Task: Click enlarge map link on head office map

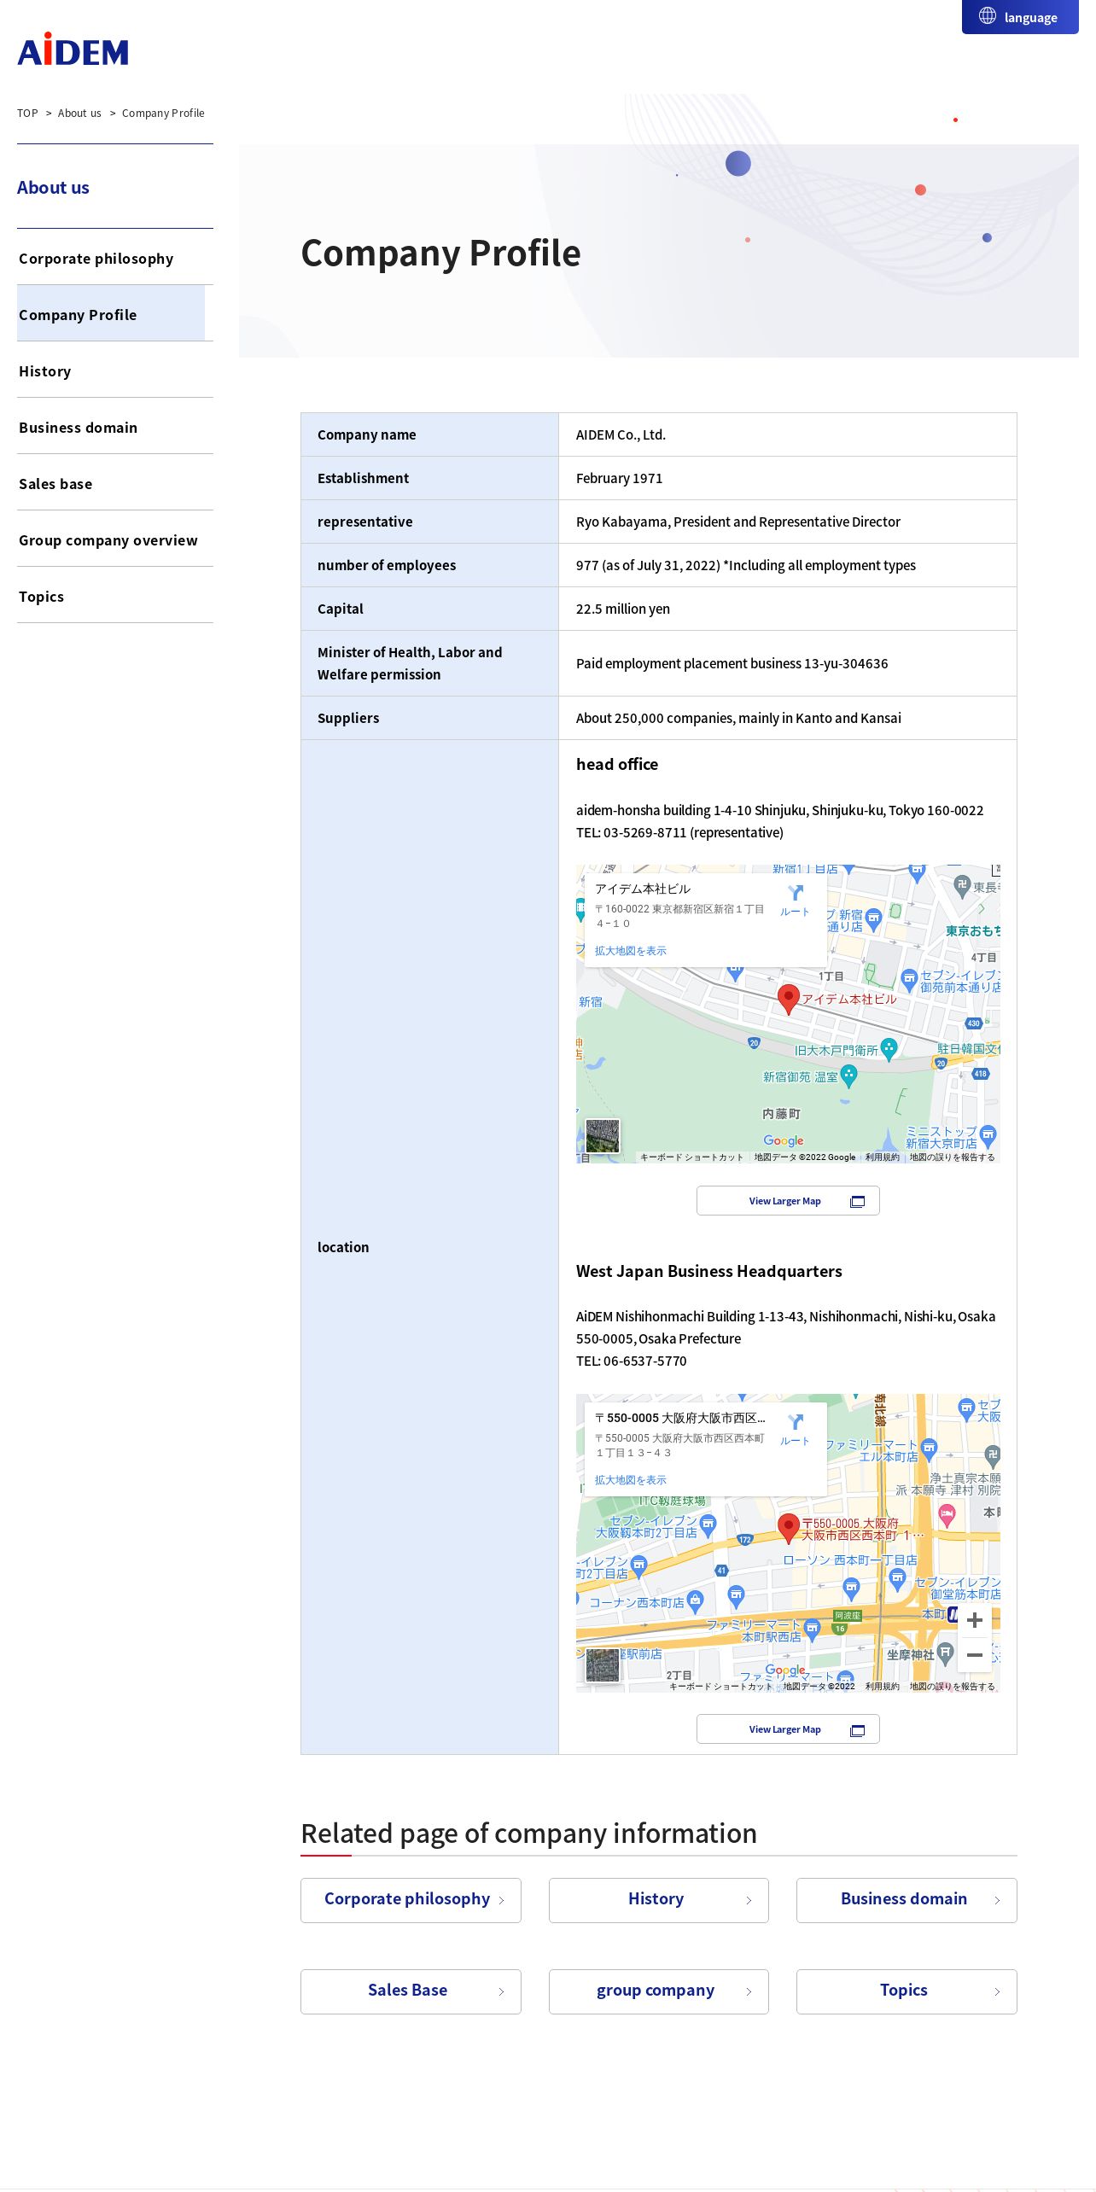Action: pos(631,951)
